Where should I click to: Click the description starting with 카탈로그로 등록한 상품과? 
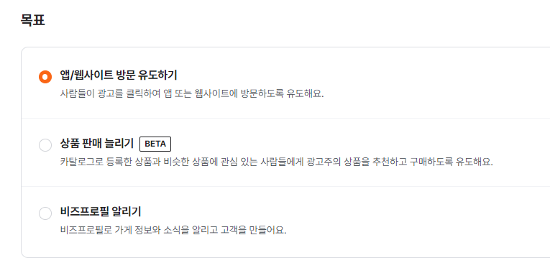[x=277, y=162]
